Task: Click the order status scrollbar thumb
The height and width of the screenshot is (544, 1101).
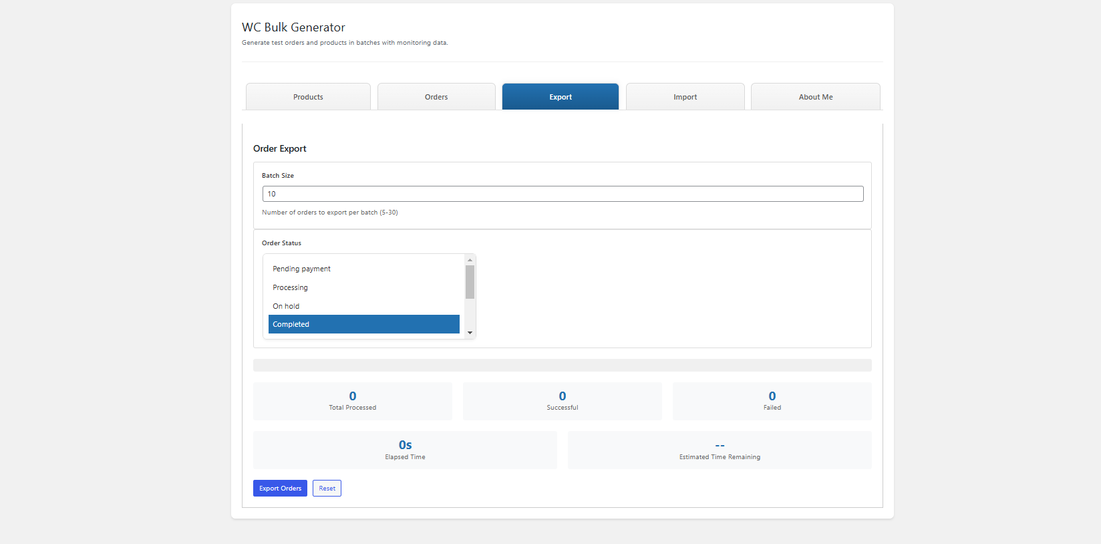Action: click(470, 282)
